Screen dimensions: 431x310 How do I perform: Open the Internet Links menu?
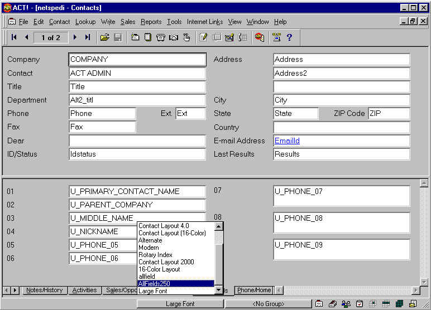tap(205, 22)
